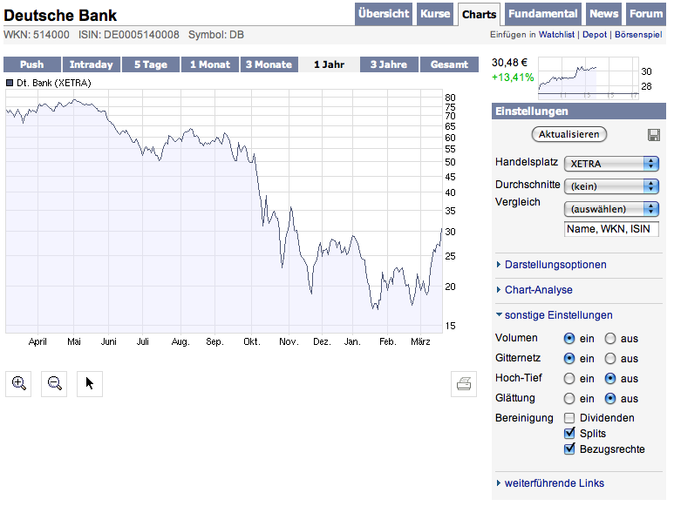
Task: Click the zoom out magnifier icon
Action: [x=54, y=384]
